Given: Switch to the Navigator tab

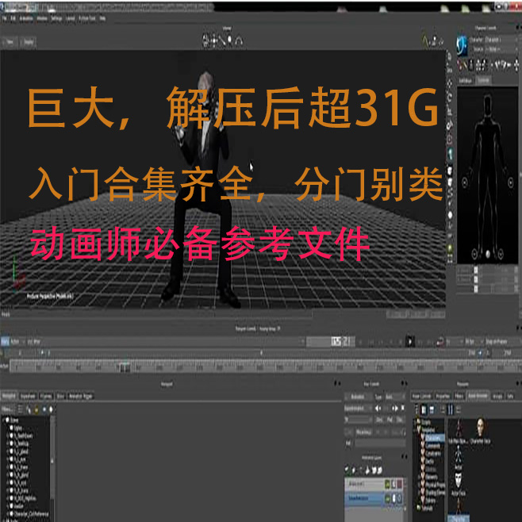Looking at the screenshot, I should (x=9, y=396).
